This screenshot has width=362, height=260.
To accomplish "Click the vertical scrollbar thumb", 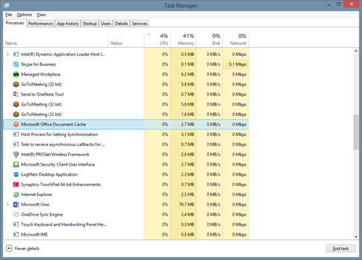I will click(x=356, y=132).
